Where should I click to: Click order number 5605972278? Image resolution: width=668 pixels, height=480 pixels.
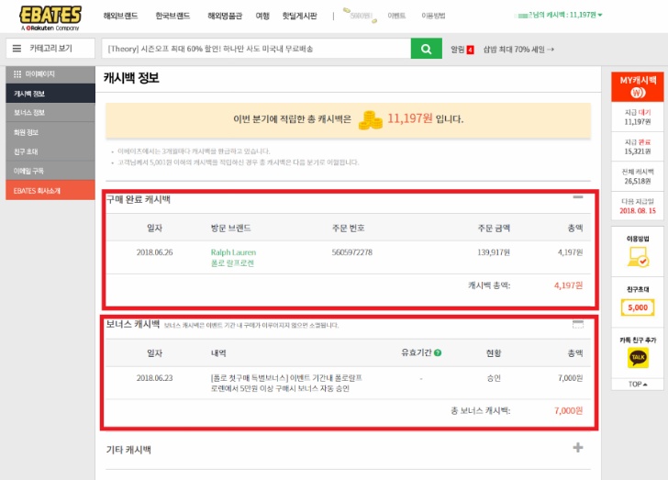(352, 252)
